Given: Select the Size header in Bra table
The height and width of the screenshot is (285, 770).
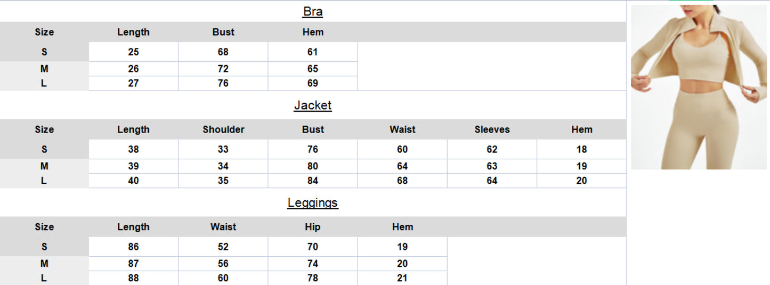Looking at the screenshot, I should 44,32.
